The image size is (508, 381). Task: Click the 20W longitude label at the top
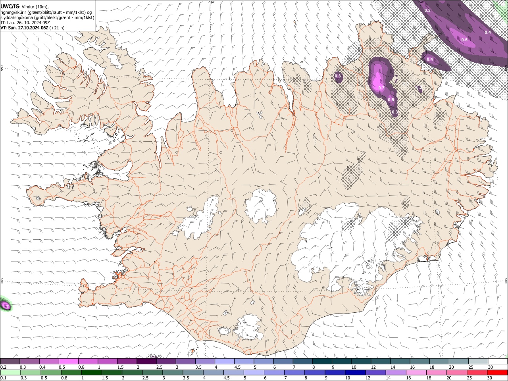211,2
